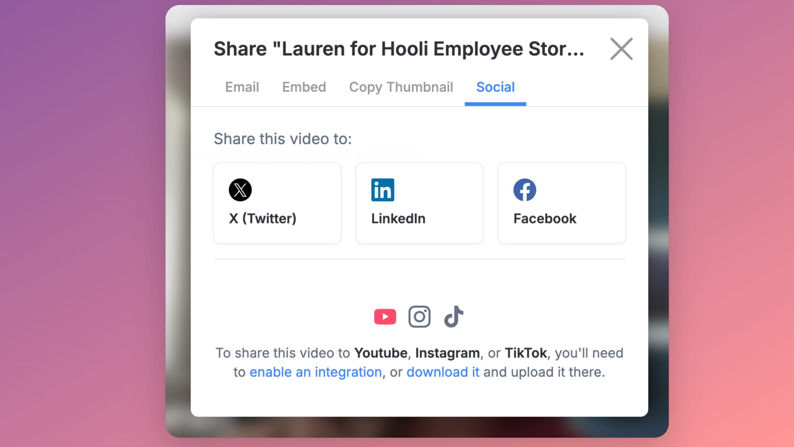Open the Embed tab

pyautogui.click(x=304, y=87)
